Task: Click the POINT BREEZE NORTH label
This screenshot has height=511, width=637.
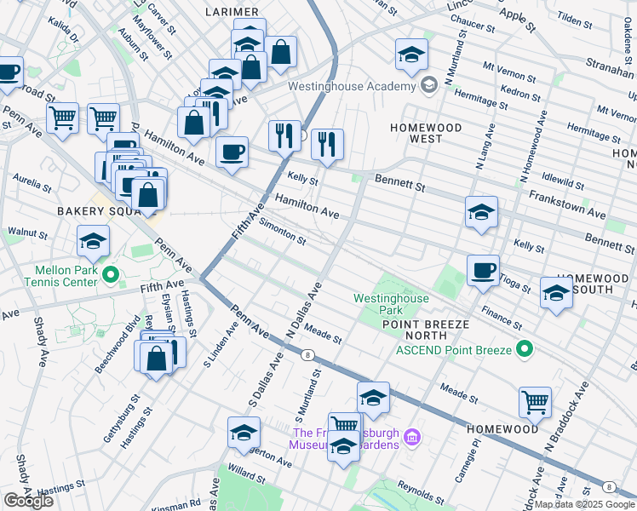Action: coord(426,330)
